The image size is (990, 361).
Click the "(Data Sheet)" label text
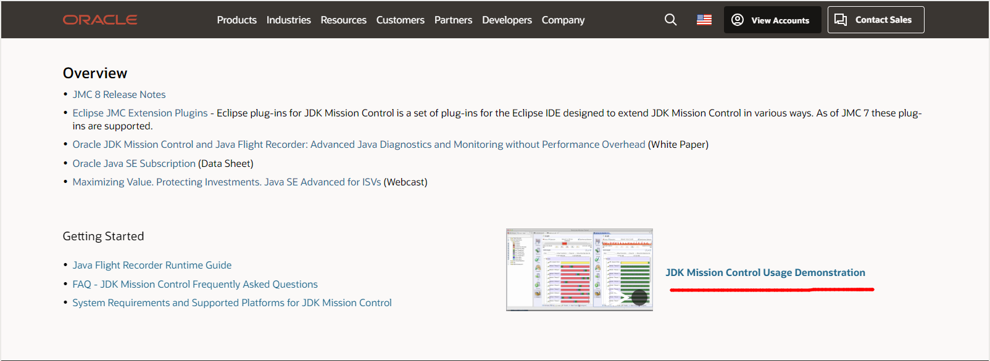coord(226,163)
